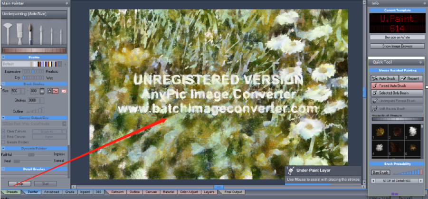Screen dimensions: 428x199
Task: Pin the Quick Tool panel
Action: 420,62
